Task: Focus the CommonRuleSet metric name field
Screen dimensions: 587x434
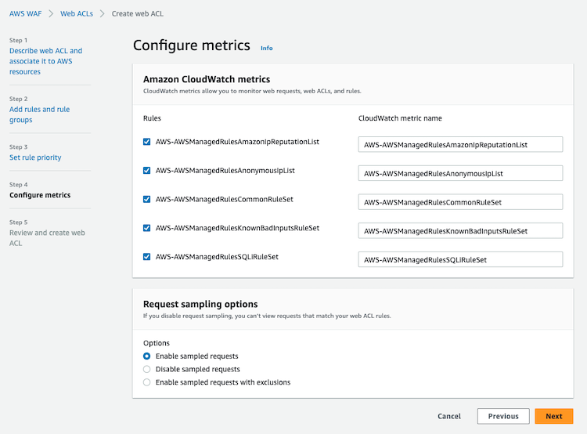Action: [x=460, y=202]
